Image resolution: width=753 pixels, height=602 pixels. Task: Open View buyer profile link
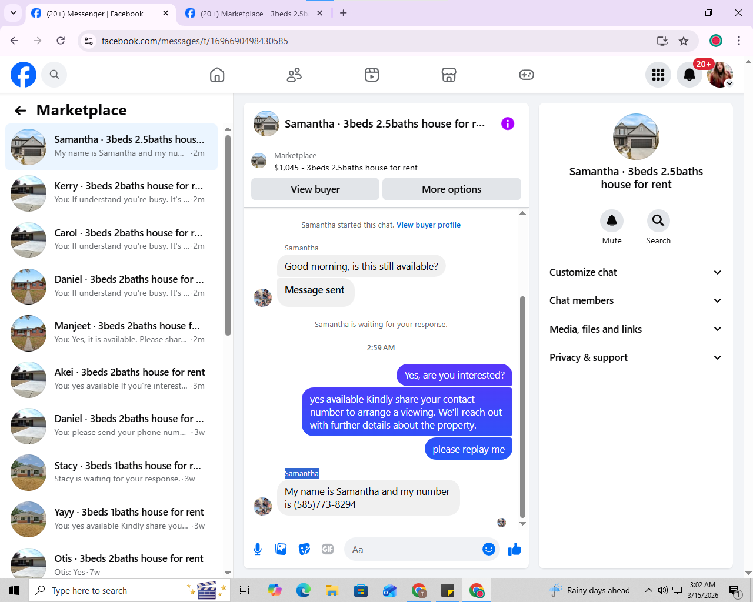[428, 225]
